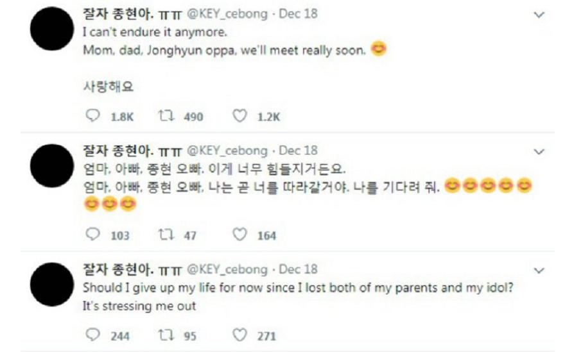Expand the chevron menu on the Korean-text tweet
The width and height of the screenshot is (565, 352).
539,152
